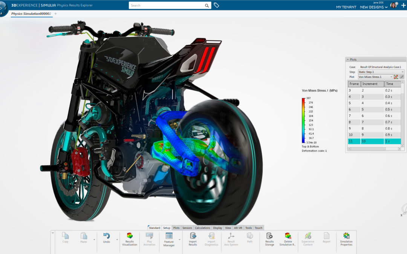Select frame 7 row at 0.6 s
Viewport: 407px width, 254px height.
pyautogui.click(x=374, y=116)
